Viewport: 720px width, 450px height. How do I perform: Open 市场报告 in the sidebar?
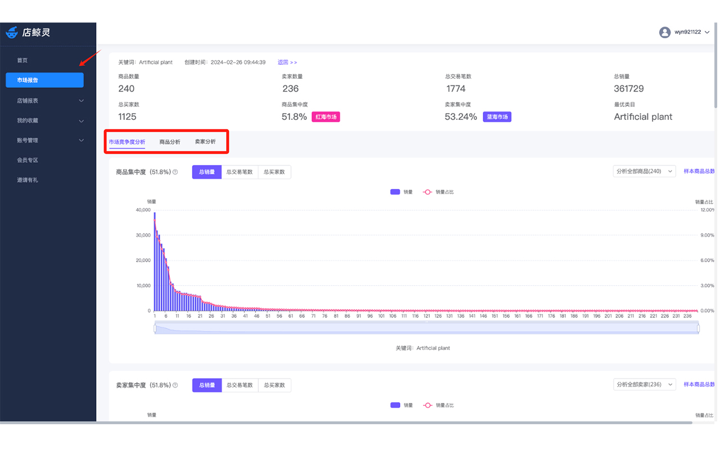click(x=44, y=80)
